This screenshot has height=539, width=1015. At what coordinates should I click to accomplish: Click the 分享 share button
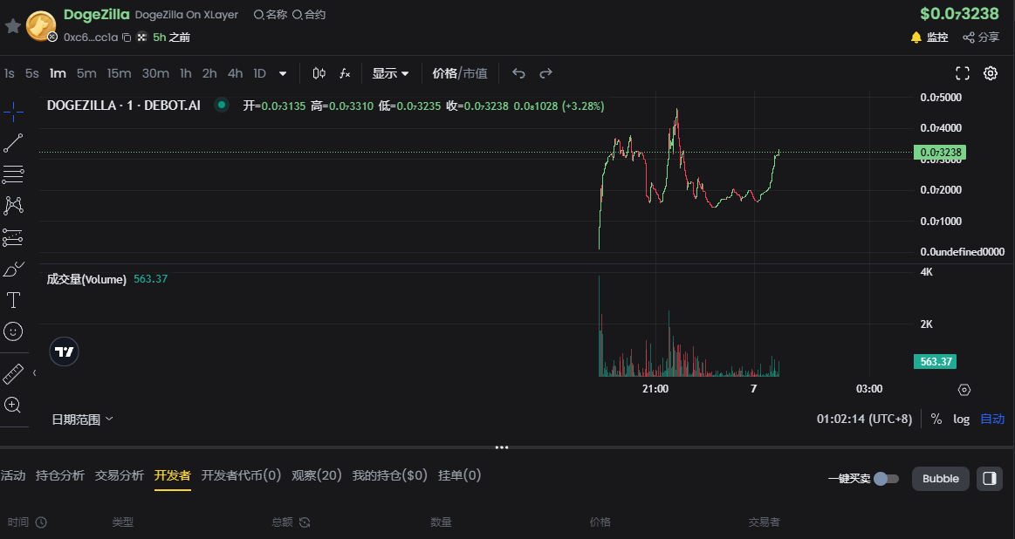(981, 38)
